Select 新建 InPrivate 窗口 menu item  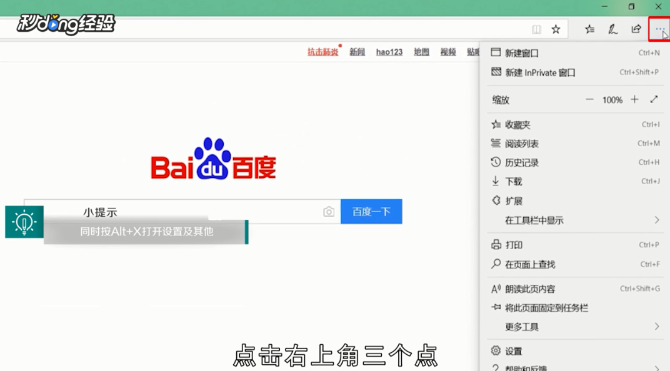(x=575, y=72)
